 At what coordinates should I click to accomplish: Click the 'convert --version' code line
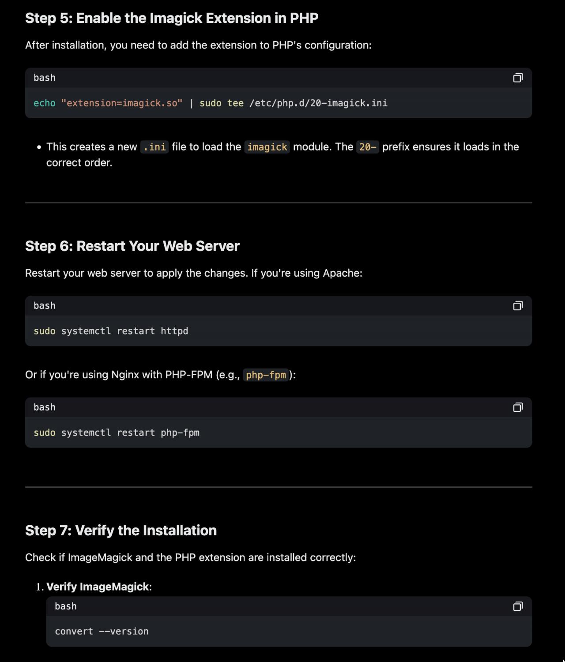point(102,632)
